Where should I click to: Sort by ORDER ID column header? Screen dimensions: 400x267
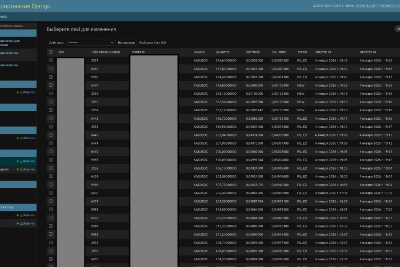tap(138, 52)
